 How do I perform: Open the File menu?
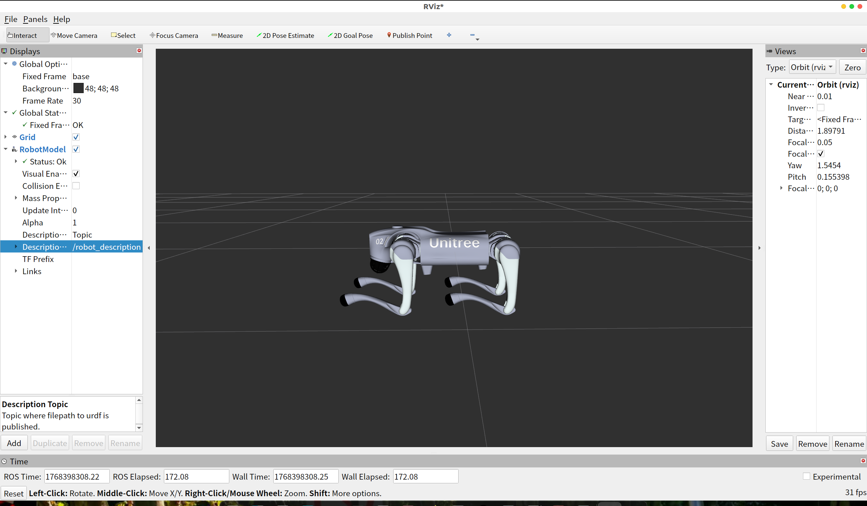(x=10, y=19)
